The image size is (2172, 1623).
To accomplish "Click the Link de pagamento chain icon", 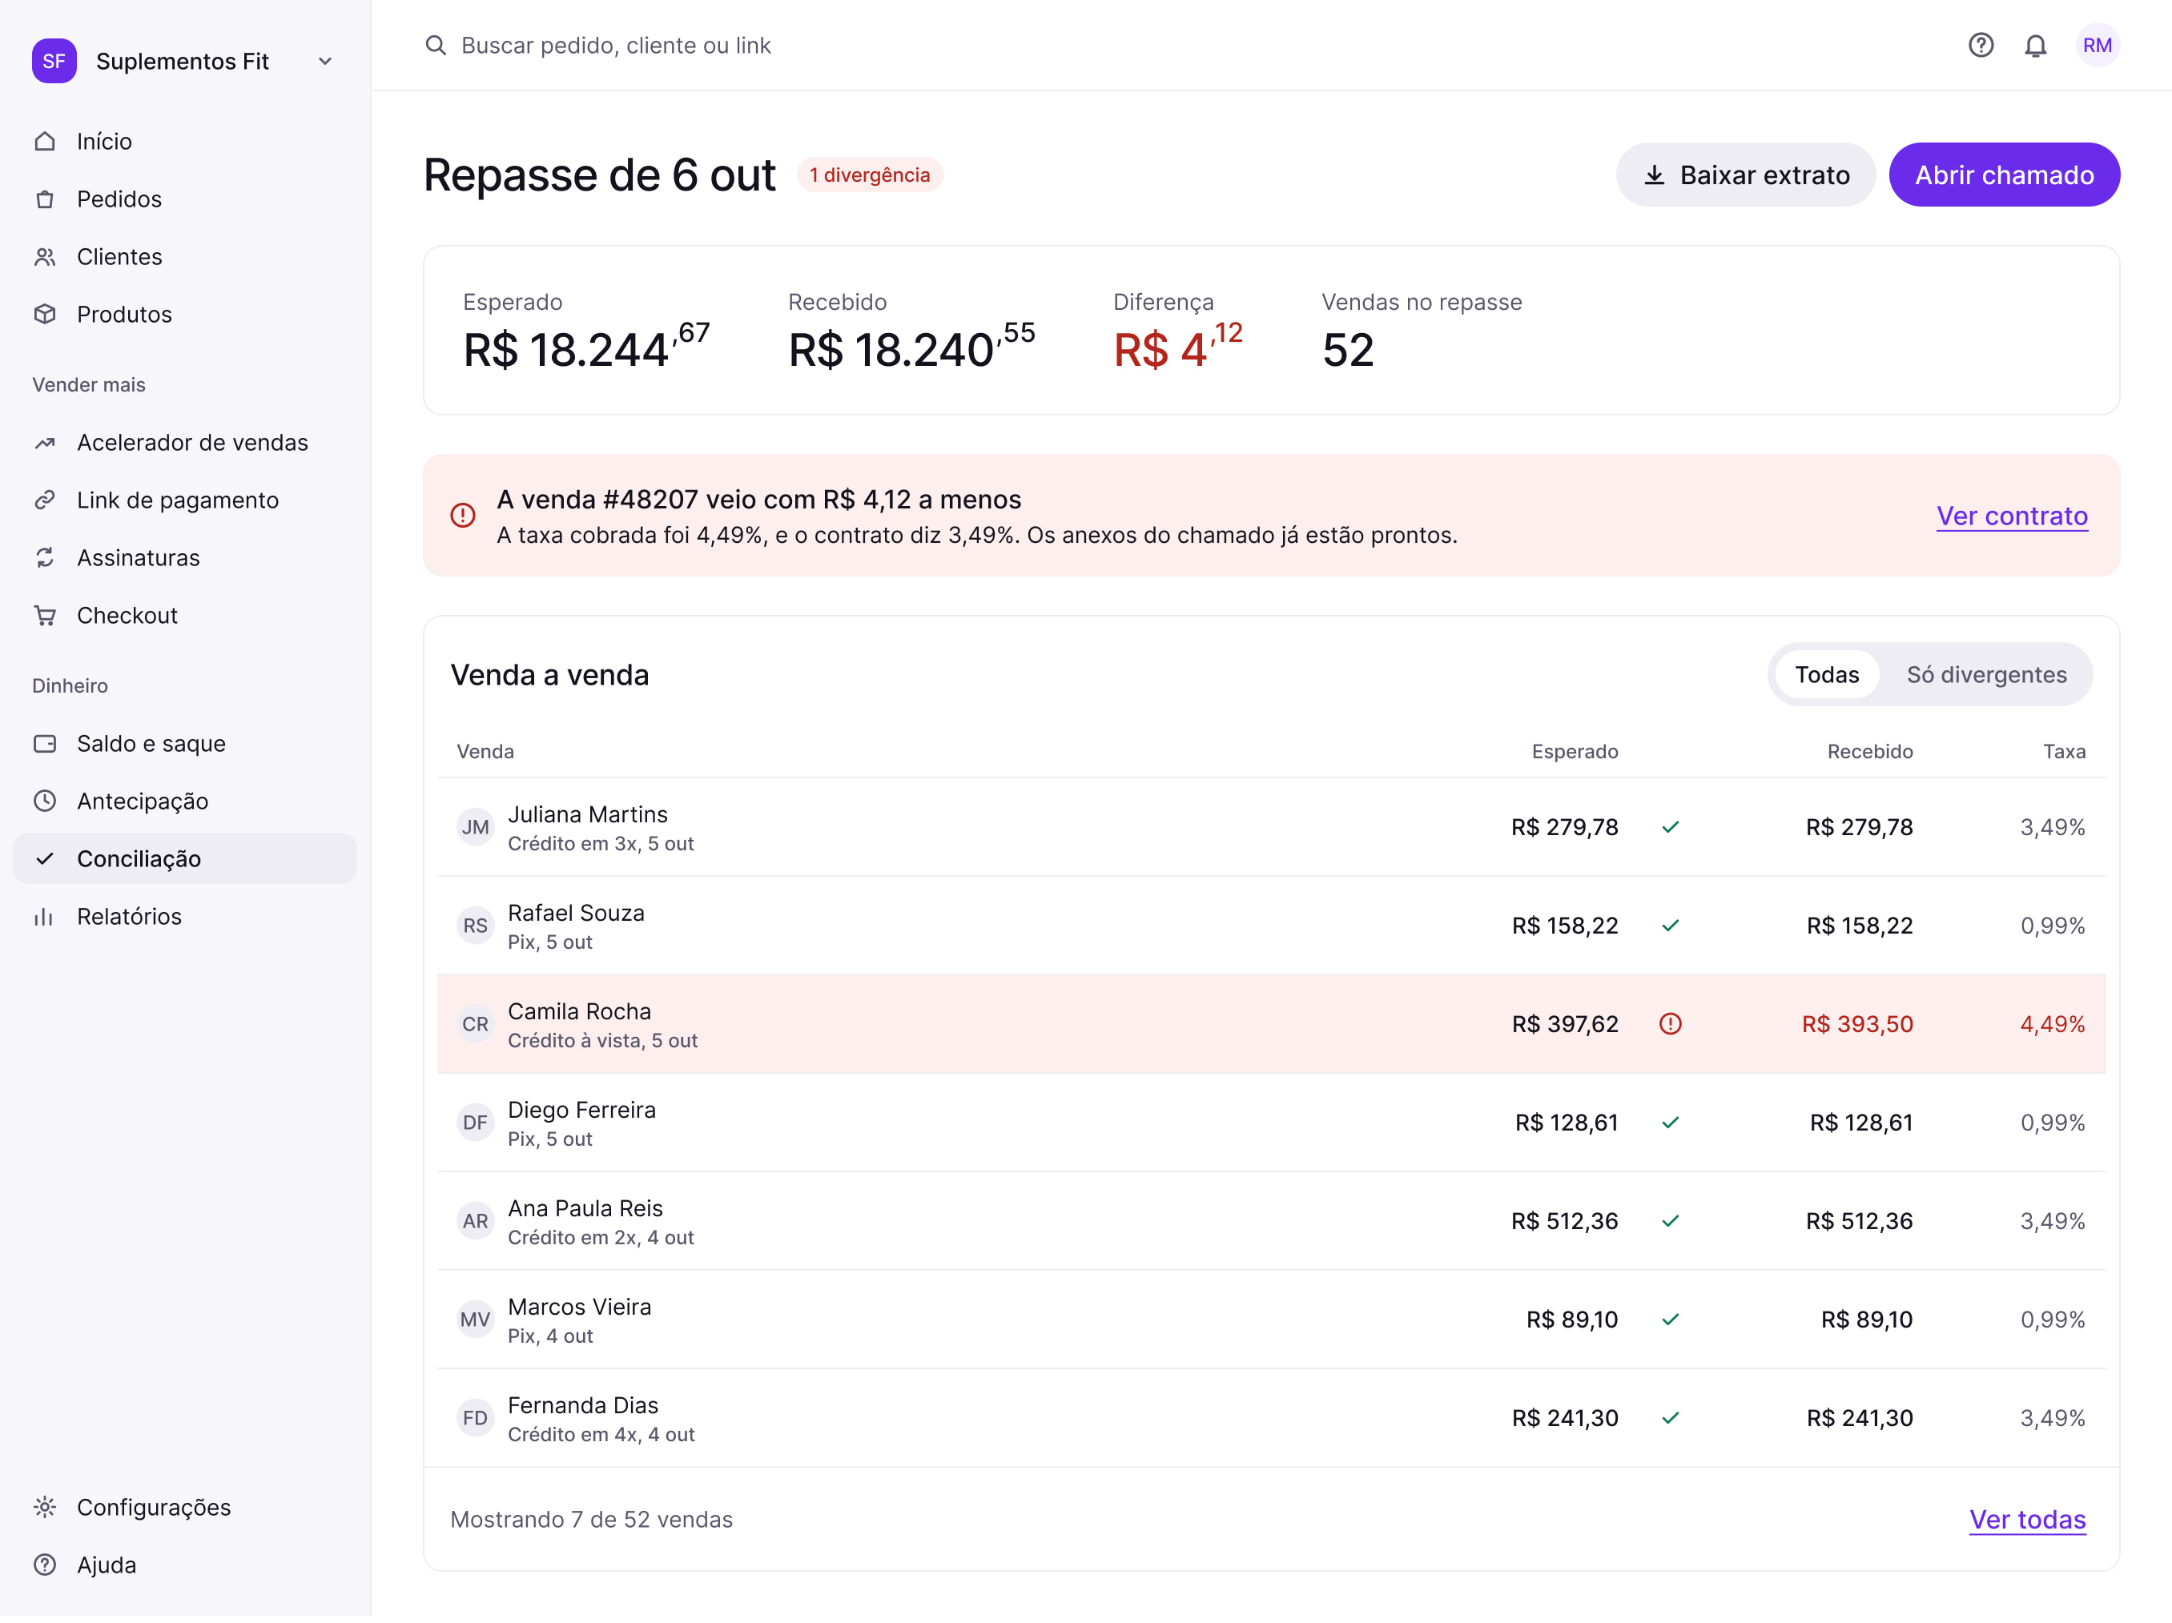I will (44, 500).
